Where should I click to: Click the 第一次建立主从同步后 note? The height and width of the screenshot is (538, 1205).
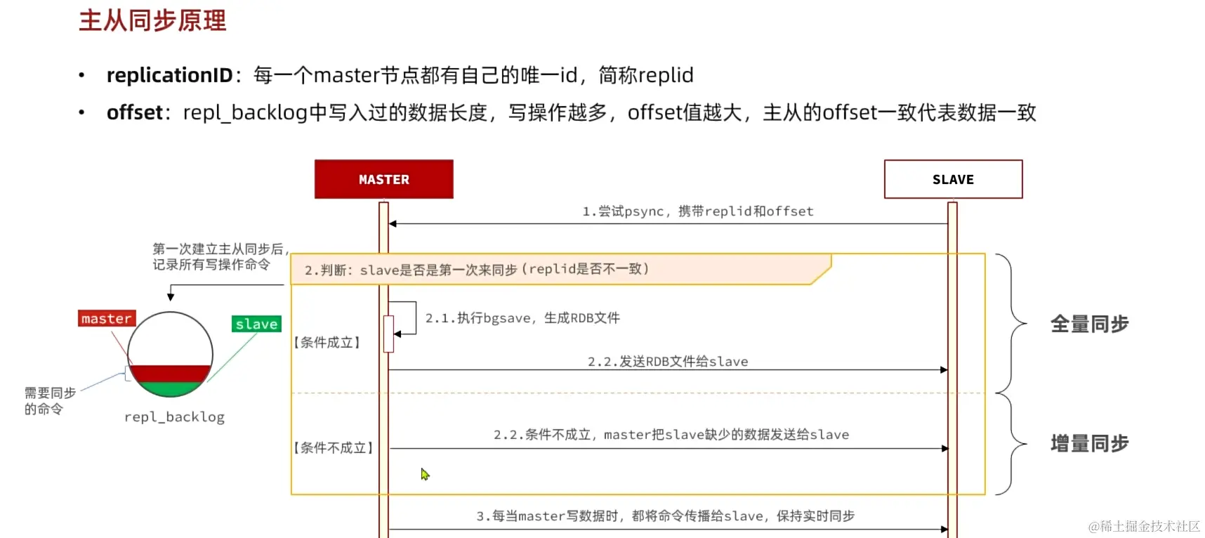[220, 256]
